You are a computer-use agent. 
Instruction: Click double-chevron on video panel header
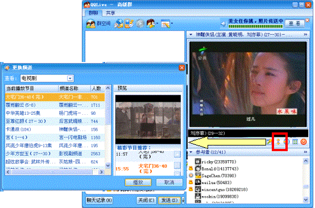pyautogui.click(x=305, y=35)
